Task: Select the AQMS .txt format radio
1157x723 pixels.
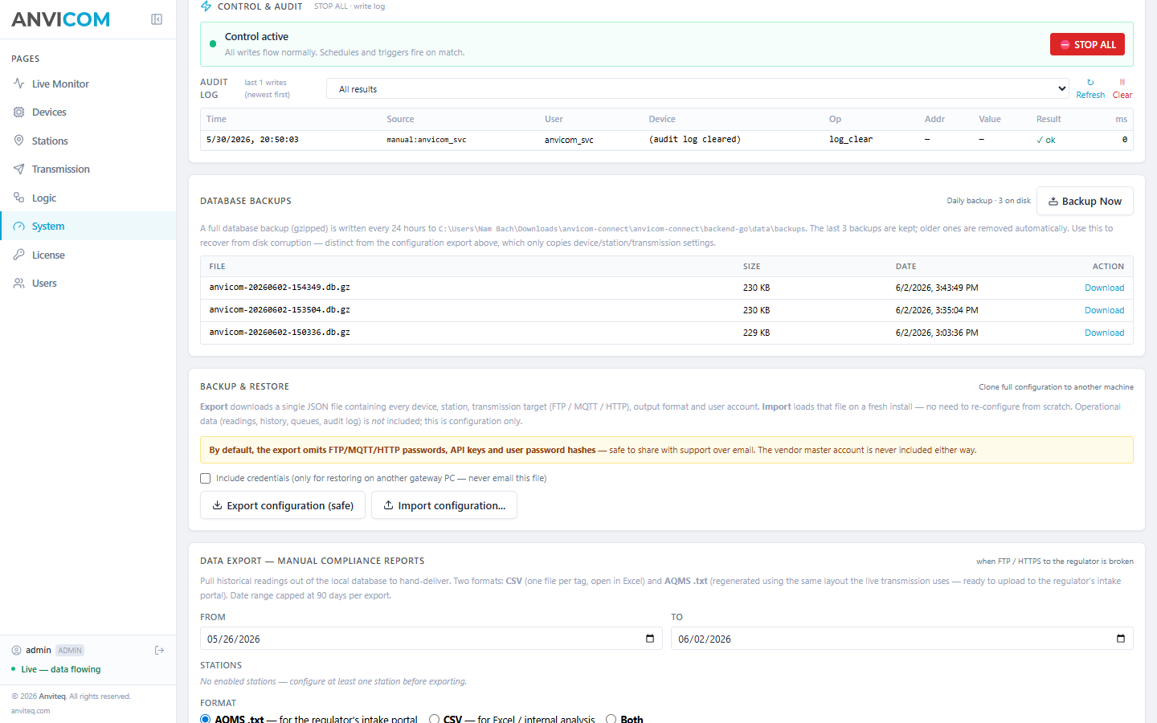Action: [x=206, y=719]
